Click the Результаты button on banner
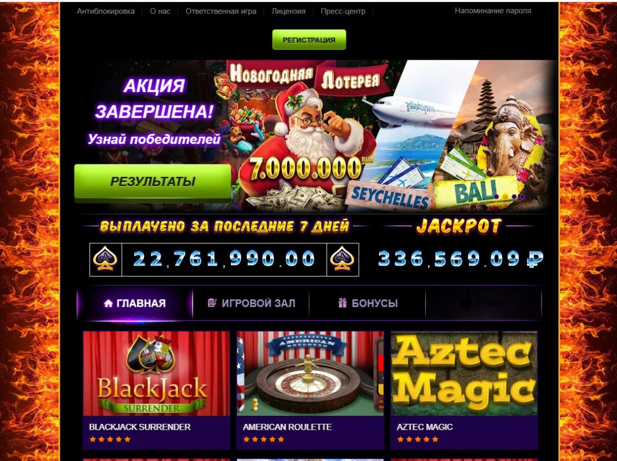Screen dimensions: 617x461 (x=153, y=181)
